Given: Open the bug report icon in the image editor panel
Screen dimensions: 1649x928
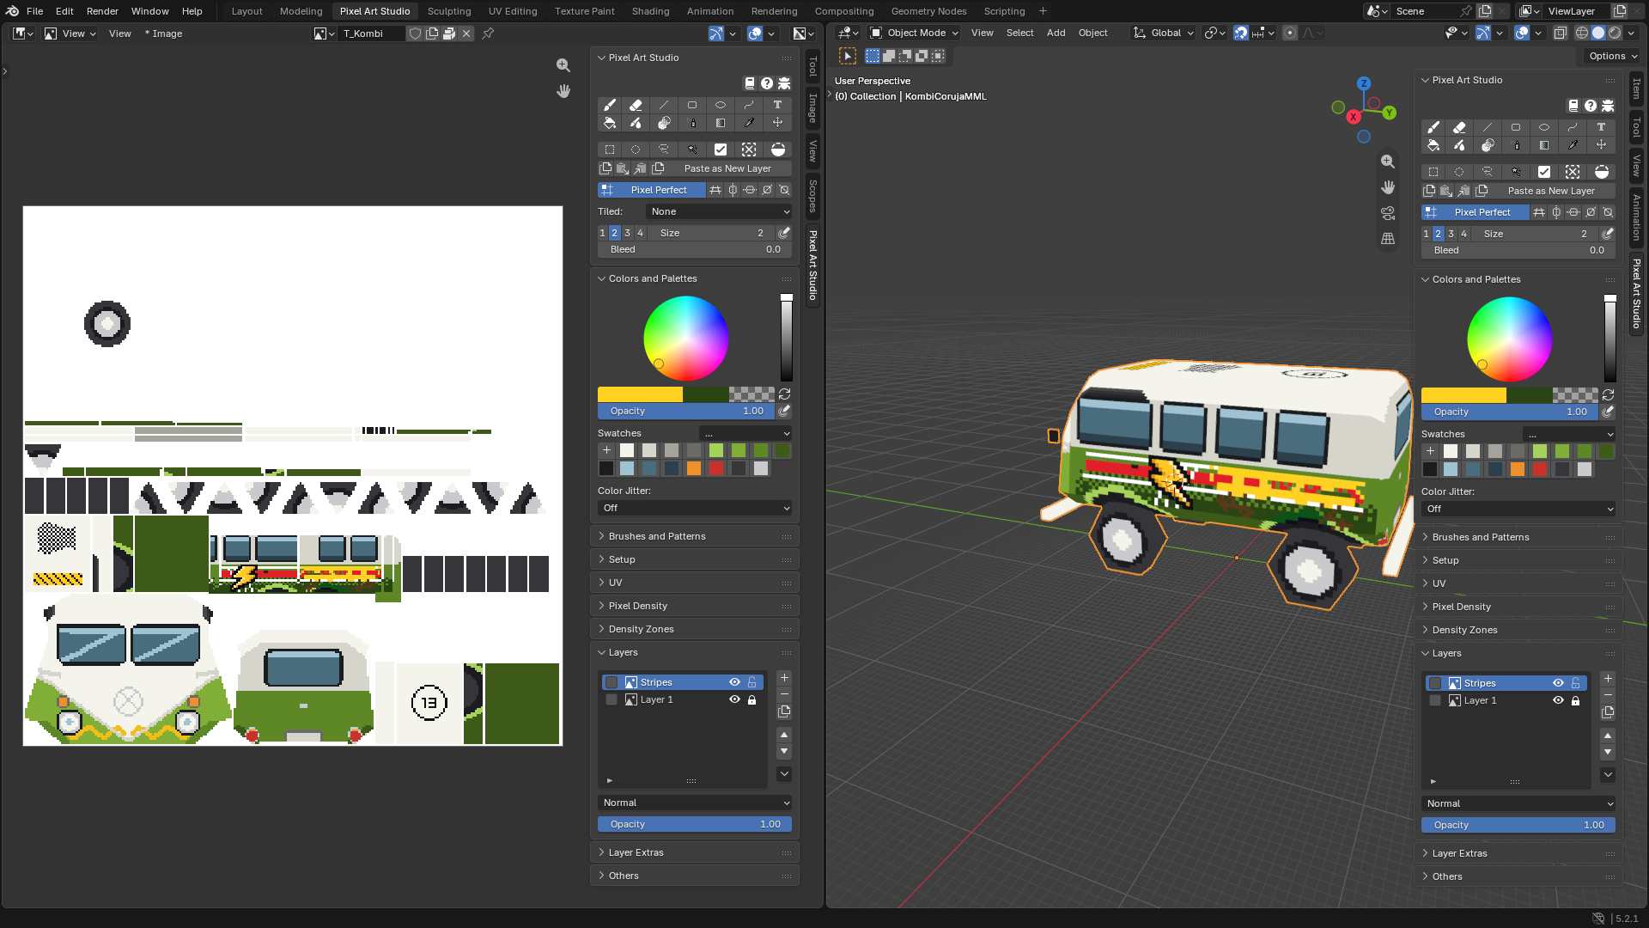Looking at the screenshot, I should (784, 83).
